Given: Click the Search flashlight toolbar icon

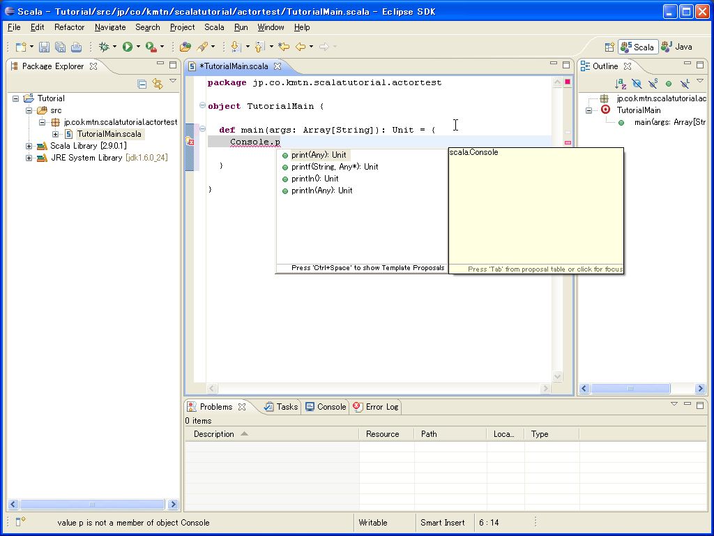Looking at the screenshot, I should (x=203, y=47).
